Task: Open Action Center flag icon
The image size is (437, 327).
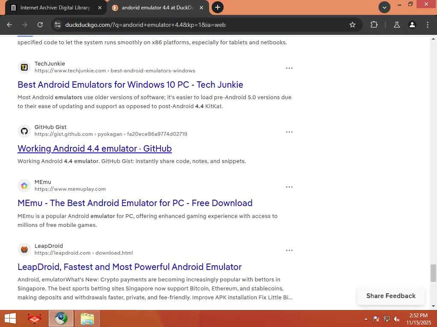Action: click(x=376, y=319)
